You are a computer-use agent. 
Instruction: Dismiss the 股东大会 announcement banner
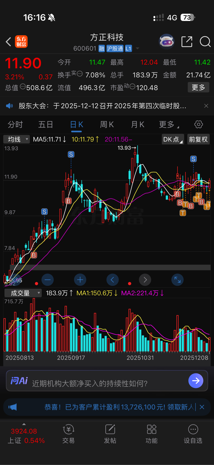pyautogui.click(x=206, y=106)
